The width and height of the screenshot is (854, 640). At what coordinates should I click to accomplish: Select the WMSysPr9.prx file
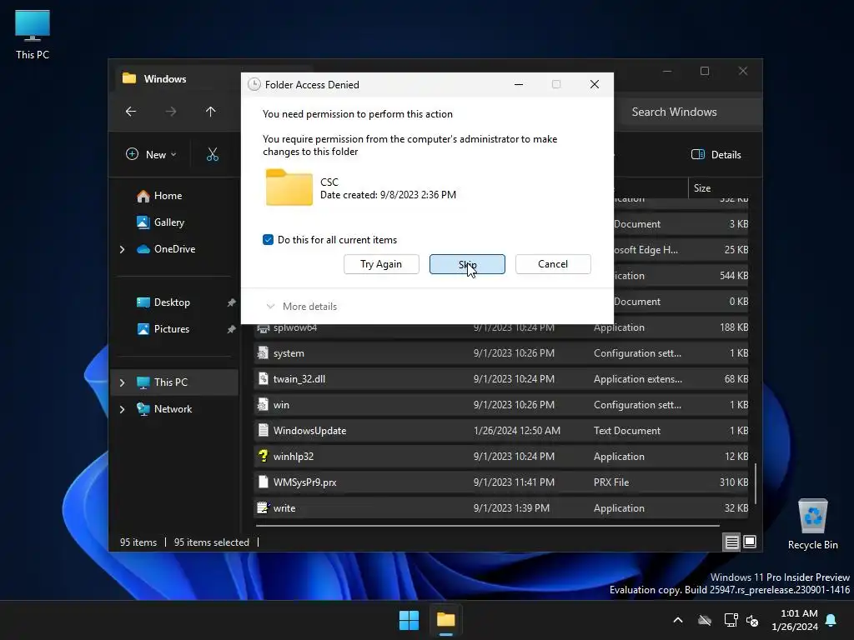tap(501, 482)
